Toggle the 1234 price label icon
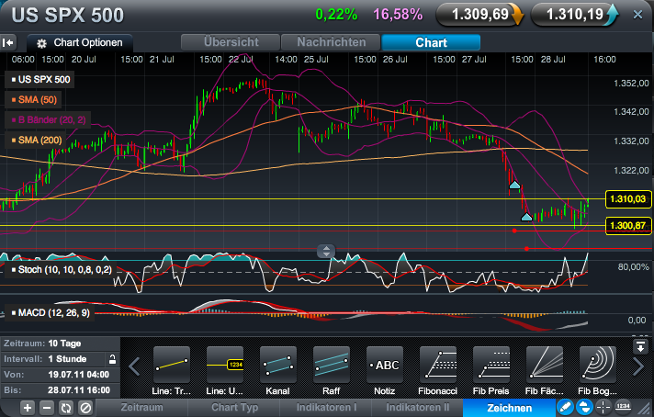The width and height of the screenshot is (654, 417). [x=623, y=407]
